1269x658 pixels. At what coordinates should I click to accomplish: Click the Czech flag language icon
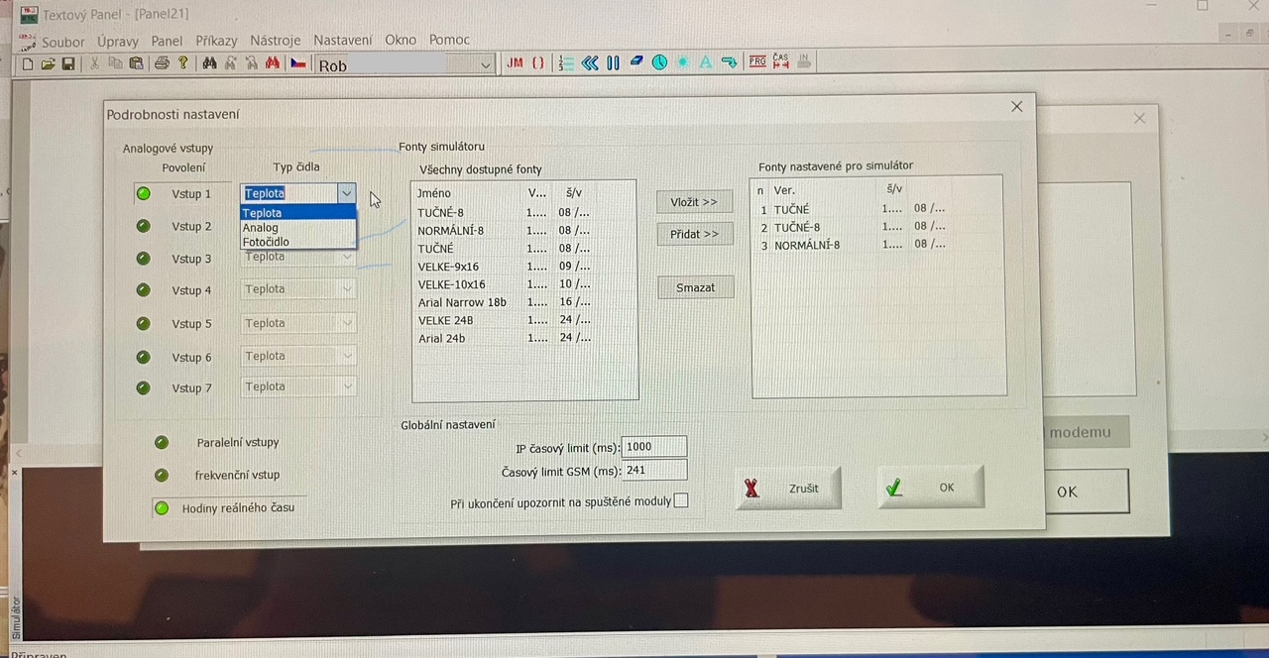[x=297, y=63]
